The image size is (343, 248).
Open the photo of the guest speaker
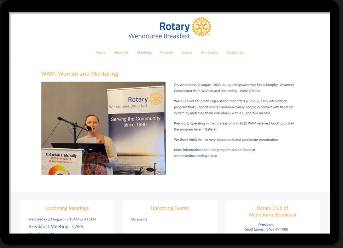(x=103, y=128)
